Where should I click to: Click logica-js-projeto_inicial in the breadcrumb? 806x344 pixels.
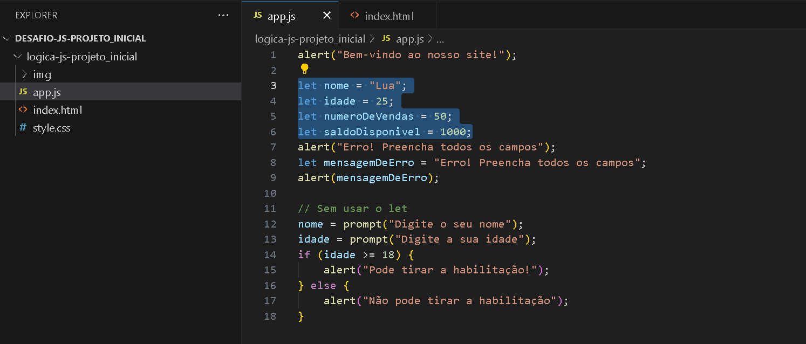(310, 39)
